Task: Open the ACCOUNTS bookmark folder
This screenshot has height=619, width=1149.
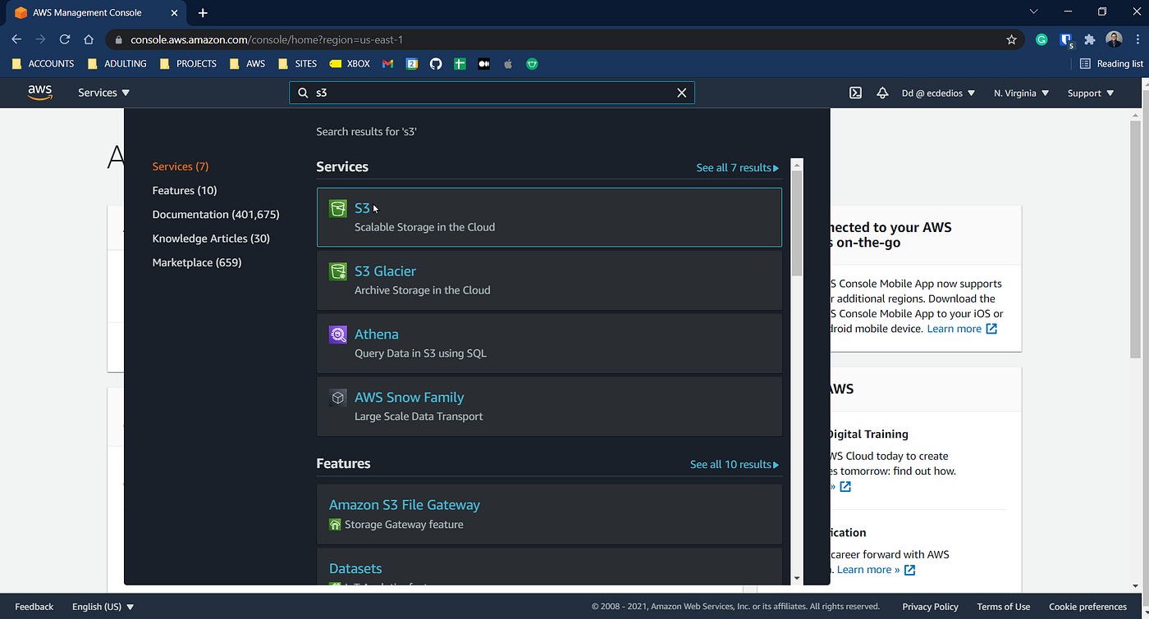Action: click(x=43, y=64)
